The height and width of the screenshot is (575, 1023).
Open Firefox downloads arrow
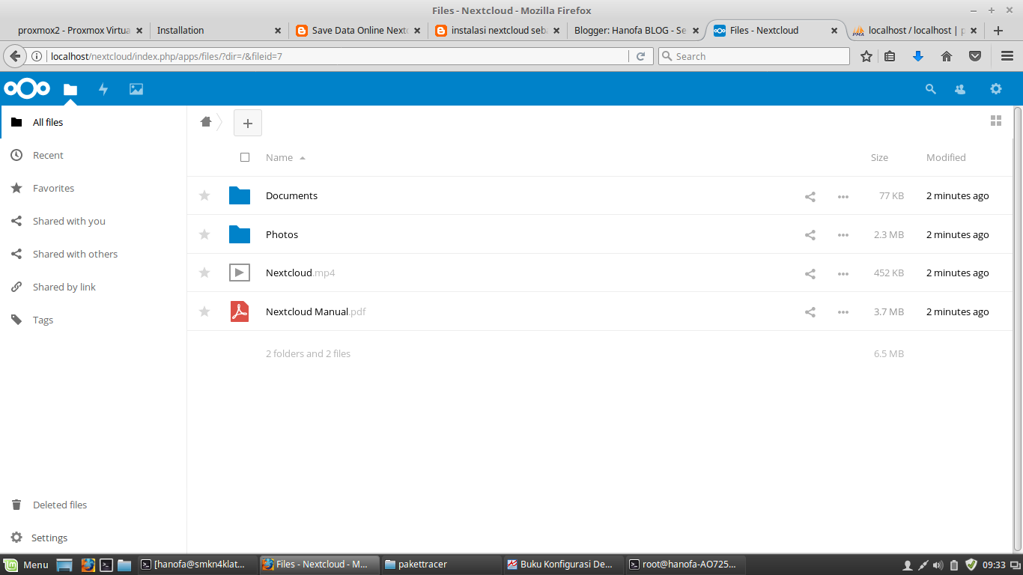pos(918,56)
